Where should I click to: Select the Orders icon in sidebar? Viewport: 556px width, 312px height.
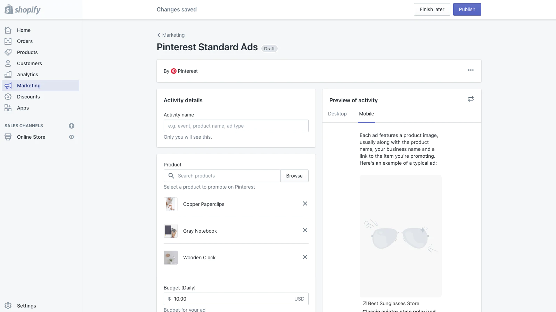(x=8, y=41)
